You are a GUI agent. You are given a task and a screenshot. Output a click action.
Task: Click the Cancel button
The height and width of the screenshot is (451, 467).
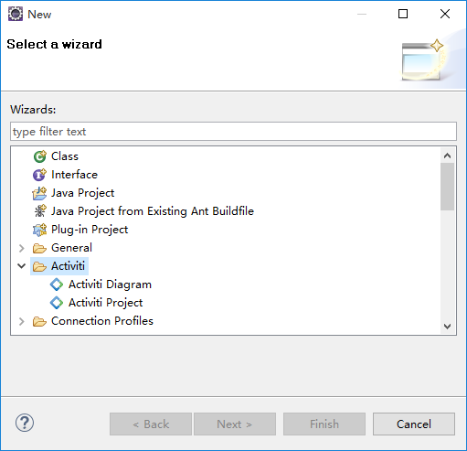point(414,424)
